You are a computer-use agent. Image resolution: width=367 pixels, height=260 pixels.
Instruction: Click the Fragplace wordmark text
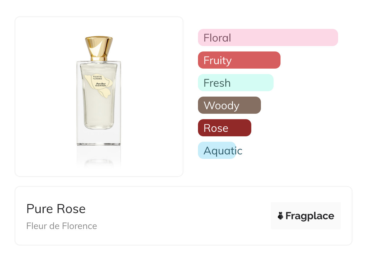310,216
